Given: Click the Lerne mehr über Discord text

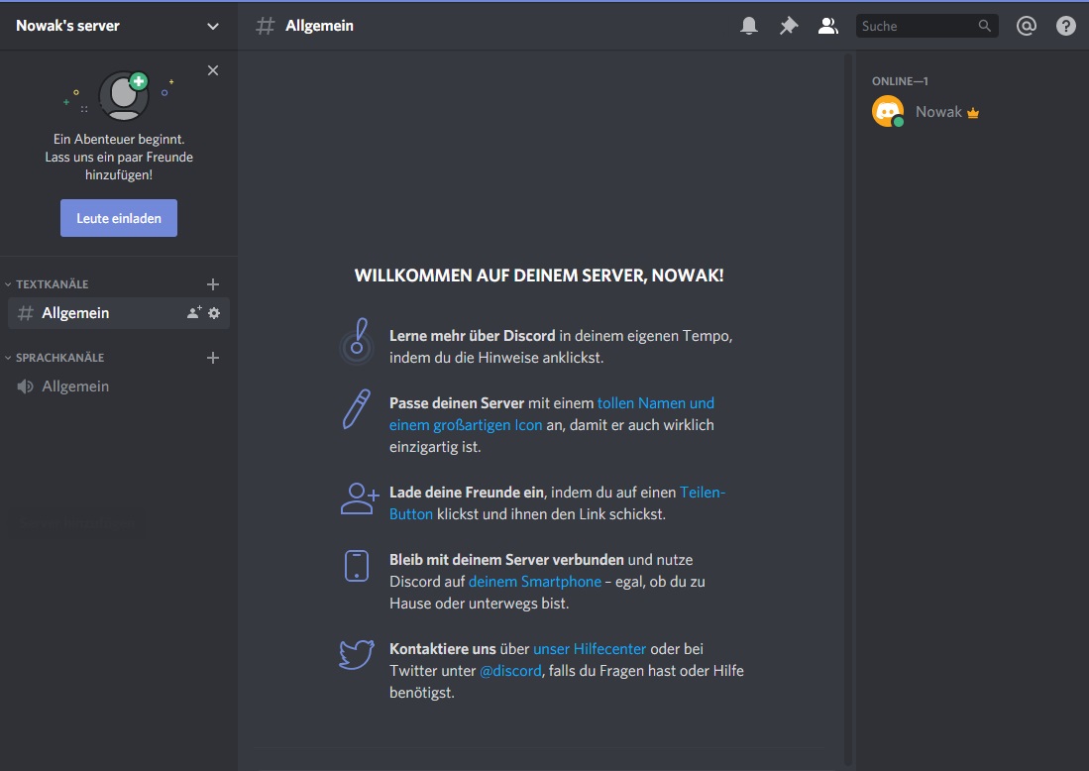Looking at the screenshot, I should [473, 336].
